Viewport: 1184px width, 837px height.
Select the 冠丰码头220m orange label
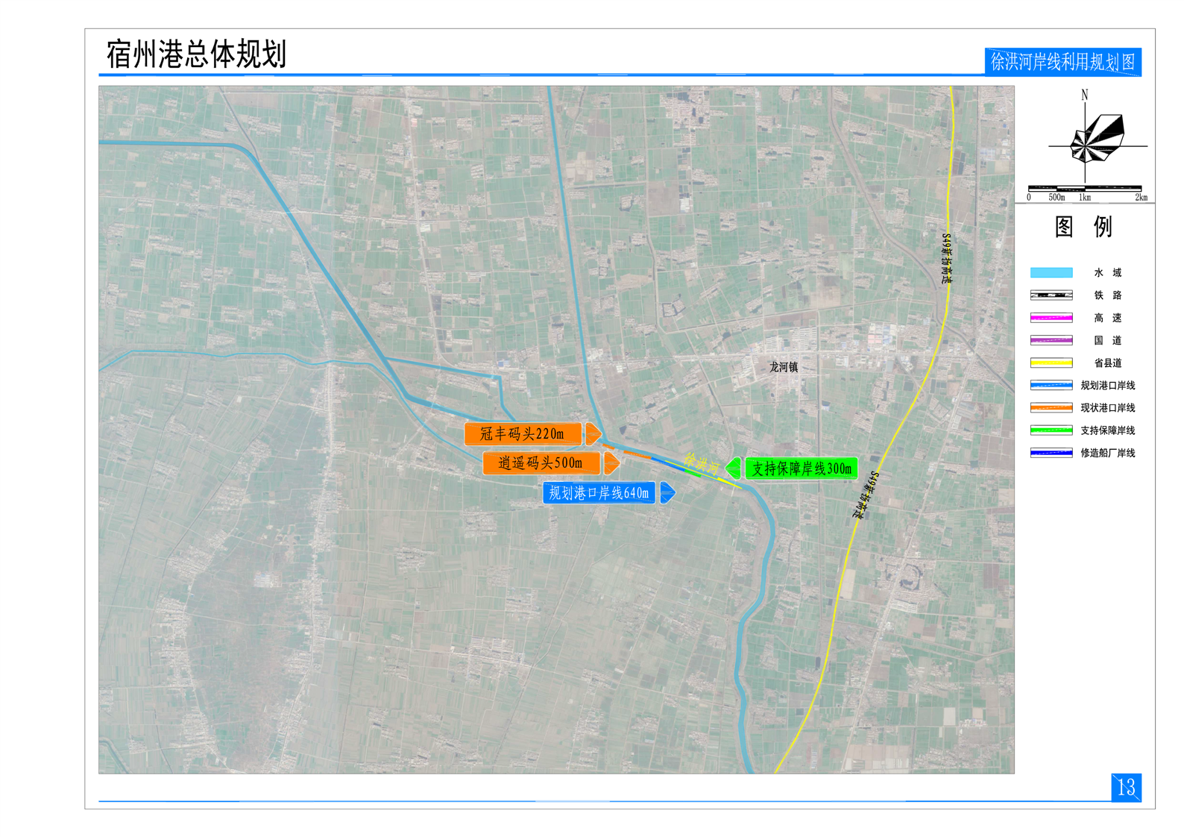(x=522, y=433)
